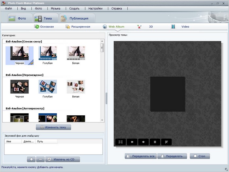Open the 'Расширенная' theme category

coord(78,27)
